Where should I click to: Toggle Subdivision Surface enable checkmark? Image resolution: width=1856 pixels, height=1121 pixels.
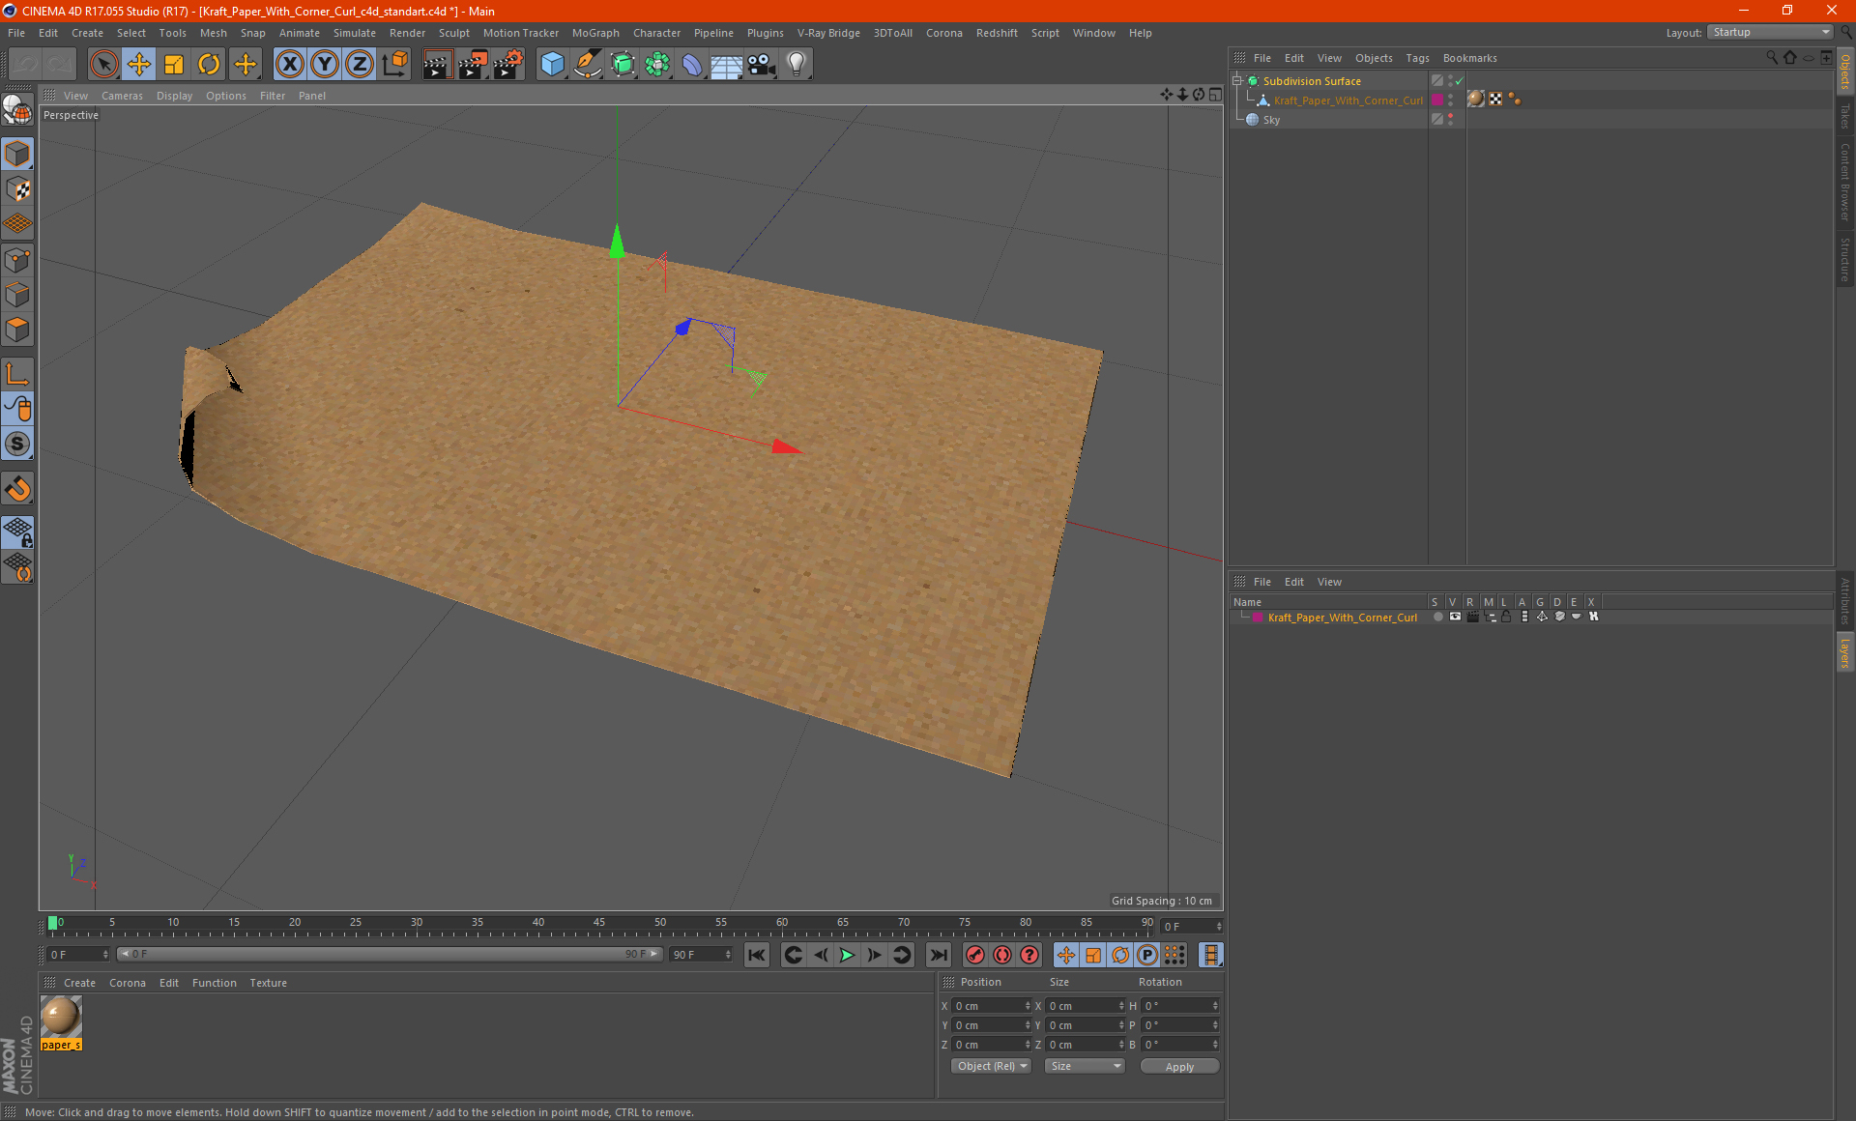[x=1460, y=81]
